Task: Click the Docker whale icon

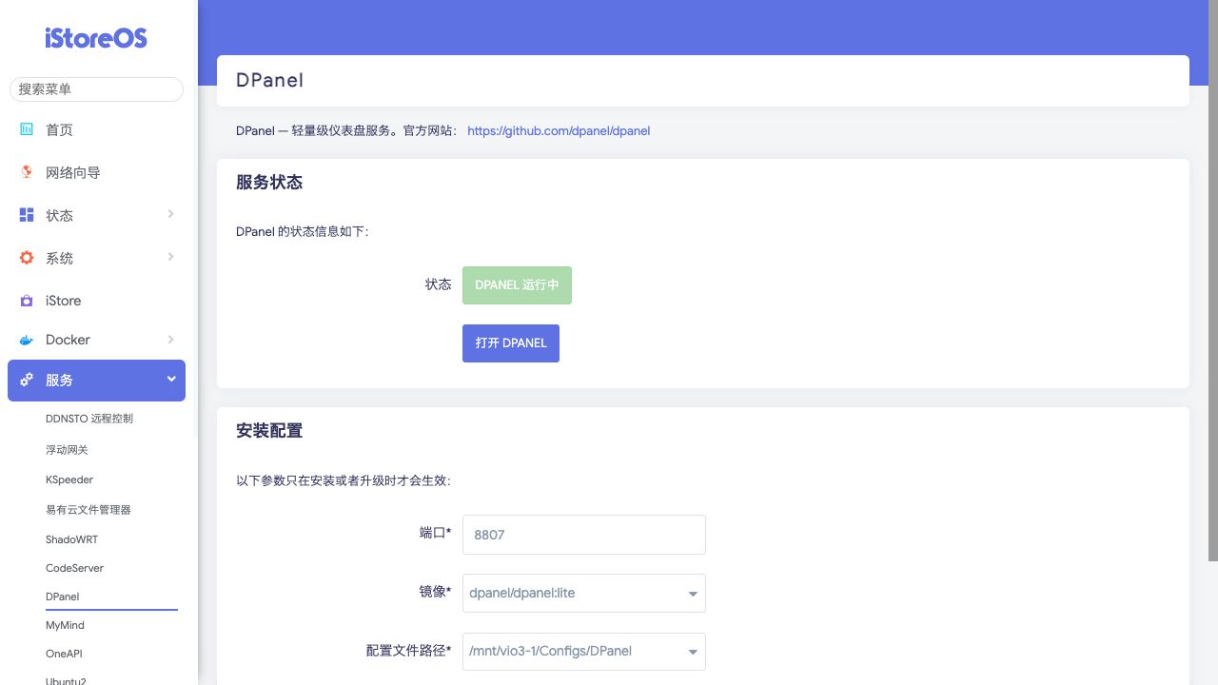Action: 27,340
